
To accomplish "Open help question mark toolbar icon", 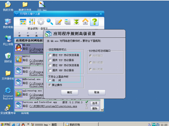I will [x=94, y=21].
